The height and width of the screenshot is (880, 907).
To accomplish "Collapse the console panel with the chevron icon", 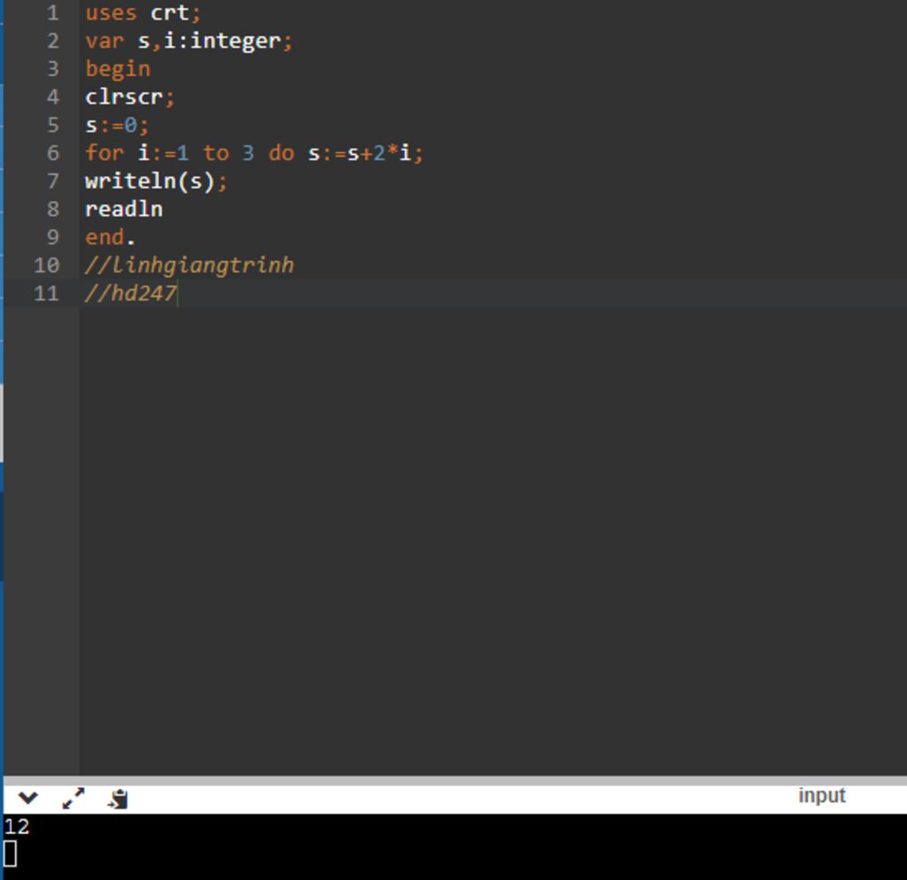I will pos(27,799).
